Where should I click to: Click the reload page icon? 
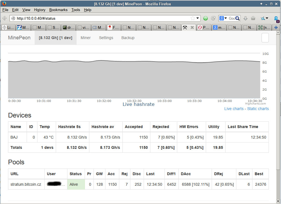tap(213, 18)
